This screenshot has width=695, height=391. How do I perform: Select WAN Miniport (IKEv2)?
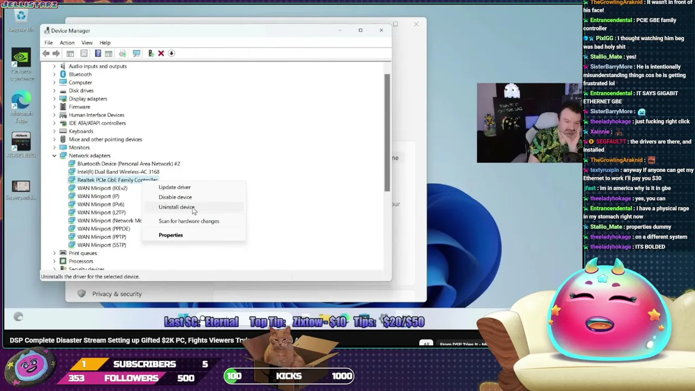(102, 188)
